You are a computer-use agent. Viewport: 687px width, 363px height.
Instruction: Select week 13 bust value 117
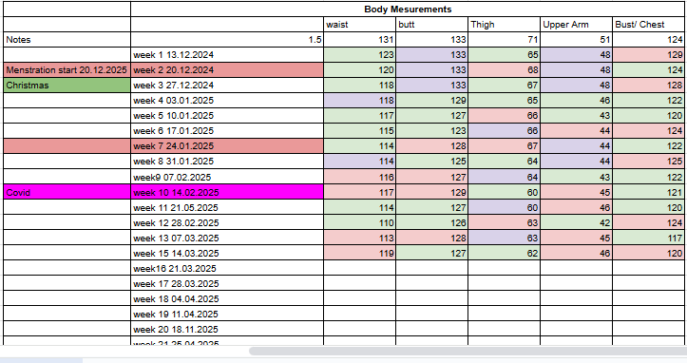[x=649, y=239]
